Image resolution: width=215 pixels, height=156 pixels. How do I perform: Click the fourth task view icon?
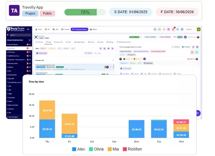point(113,49)
